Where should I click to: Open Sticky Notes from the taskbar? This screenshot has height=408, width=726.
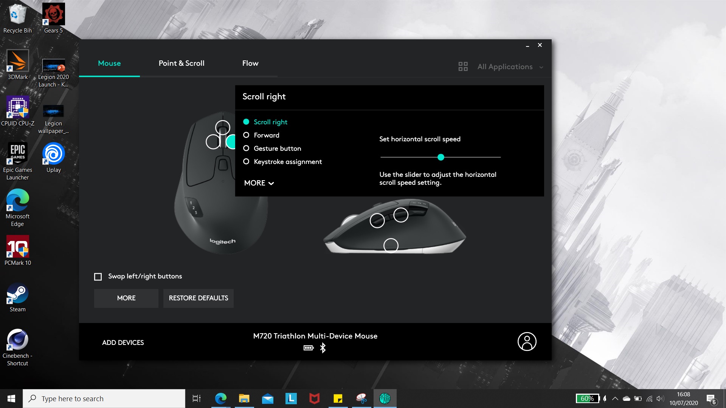click(338, 398)
